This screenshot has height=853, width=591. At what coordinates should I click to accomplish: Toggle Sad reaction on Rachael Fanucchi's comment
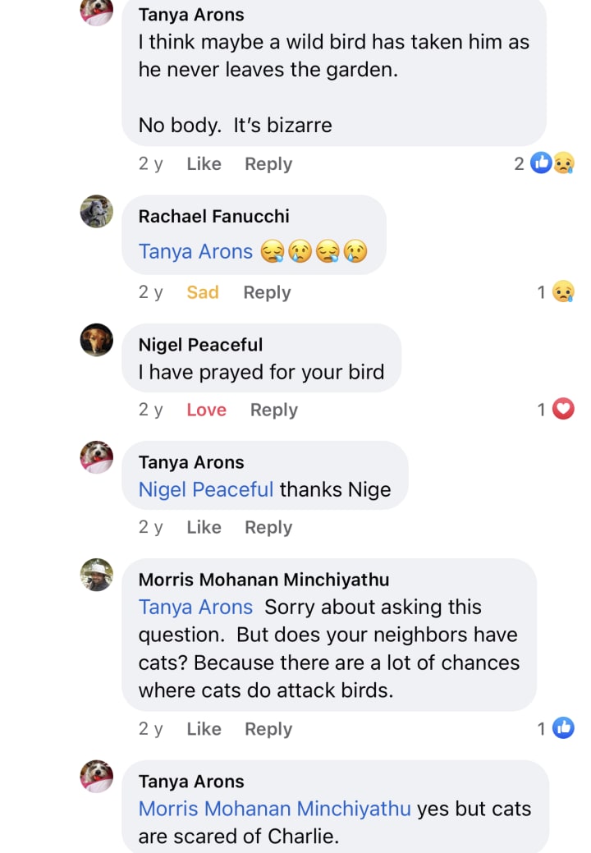(202, 292)
